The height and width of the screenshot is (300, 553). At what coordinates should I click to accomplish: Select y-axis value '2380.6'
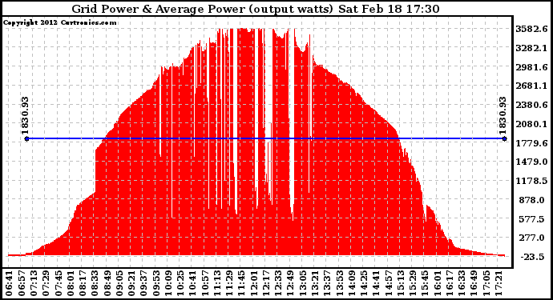point(531,105)
